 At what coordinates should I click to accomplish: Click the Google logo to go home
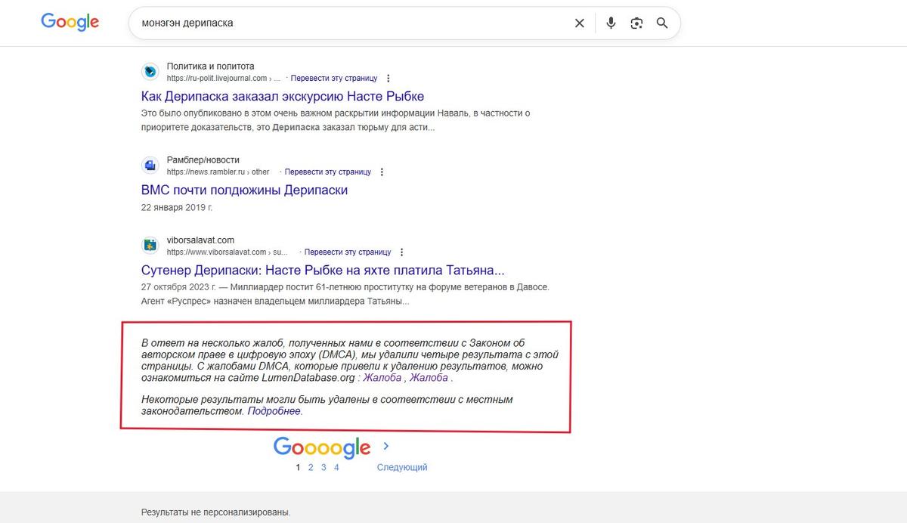pyautogui.click(x=70, y=22)
